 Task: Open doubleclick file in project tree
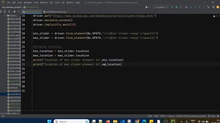point(14,42)
